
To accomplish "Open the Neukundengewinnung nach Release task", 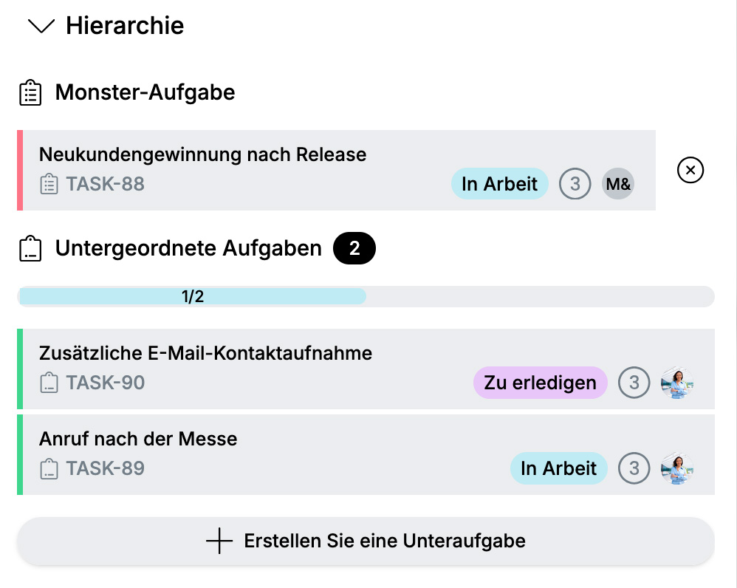I will pos(336,170).
